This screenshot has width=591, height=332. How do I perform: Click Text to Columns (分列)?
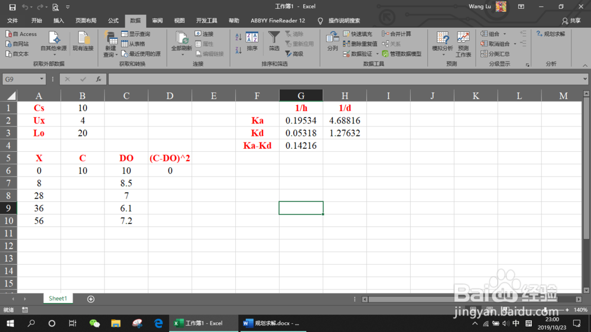coord(332,41)
